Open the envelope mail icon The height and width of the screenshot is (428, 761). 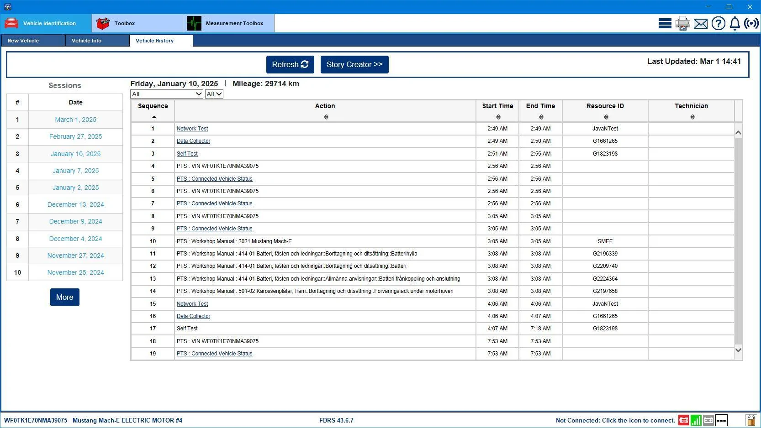tap(701, 24)
